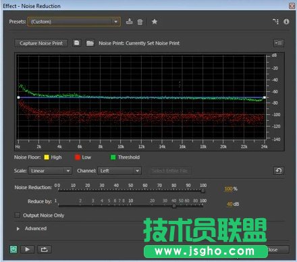Open the Presets dropdown showing (Custom)
297x262 pixels.
[74, 22]
